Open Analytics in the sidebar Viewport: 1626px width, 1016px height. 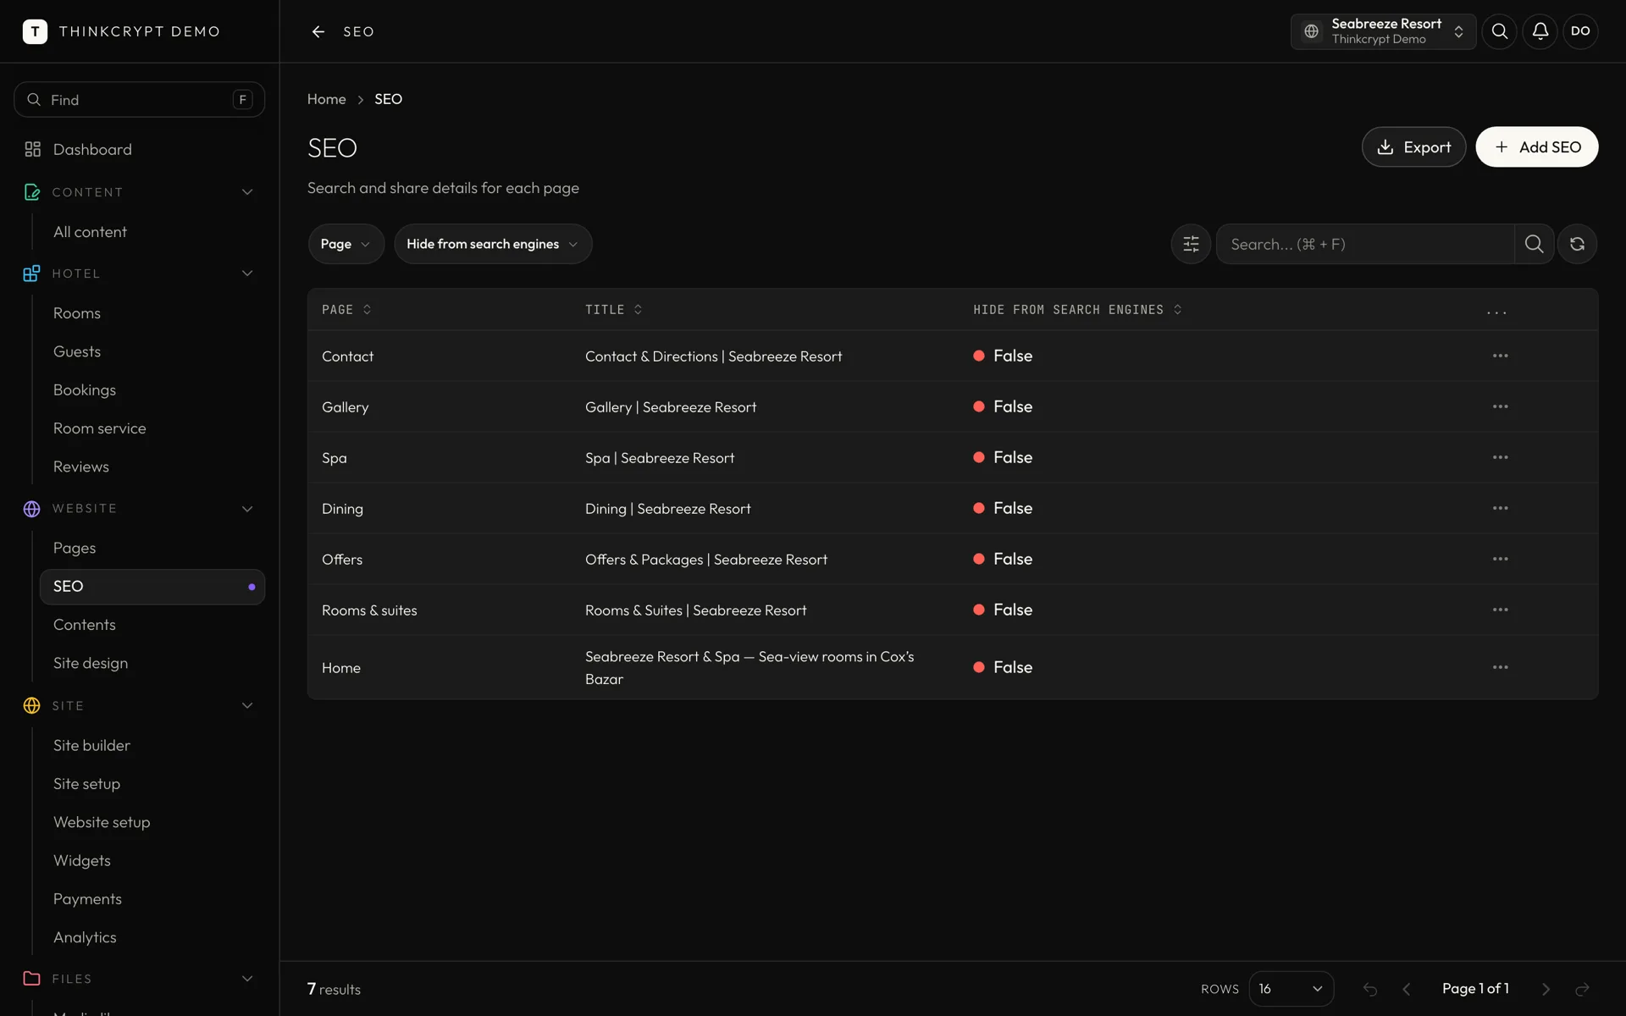click(85, 937)
